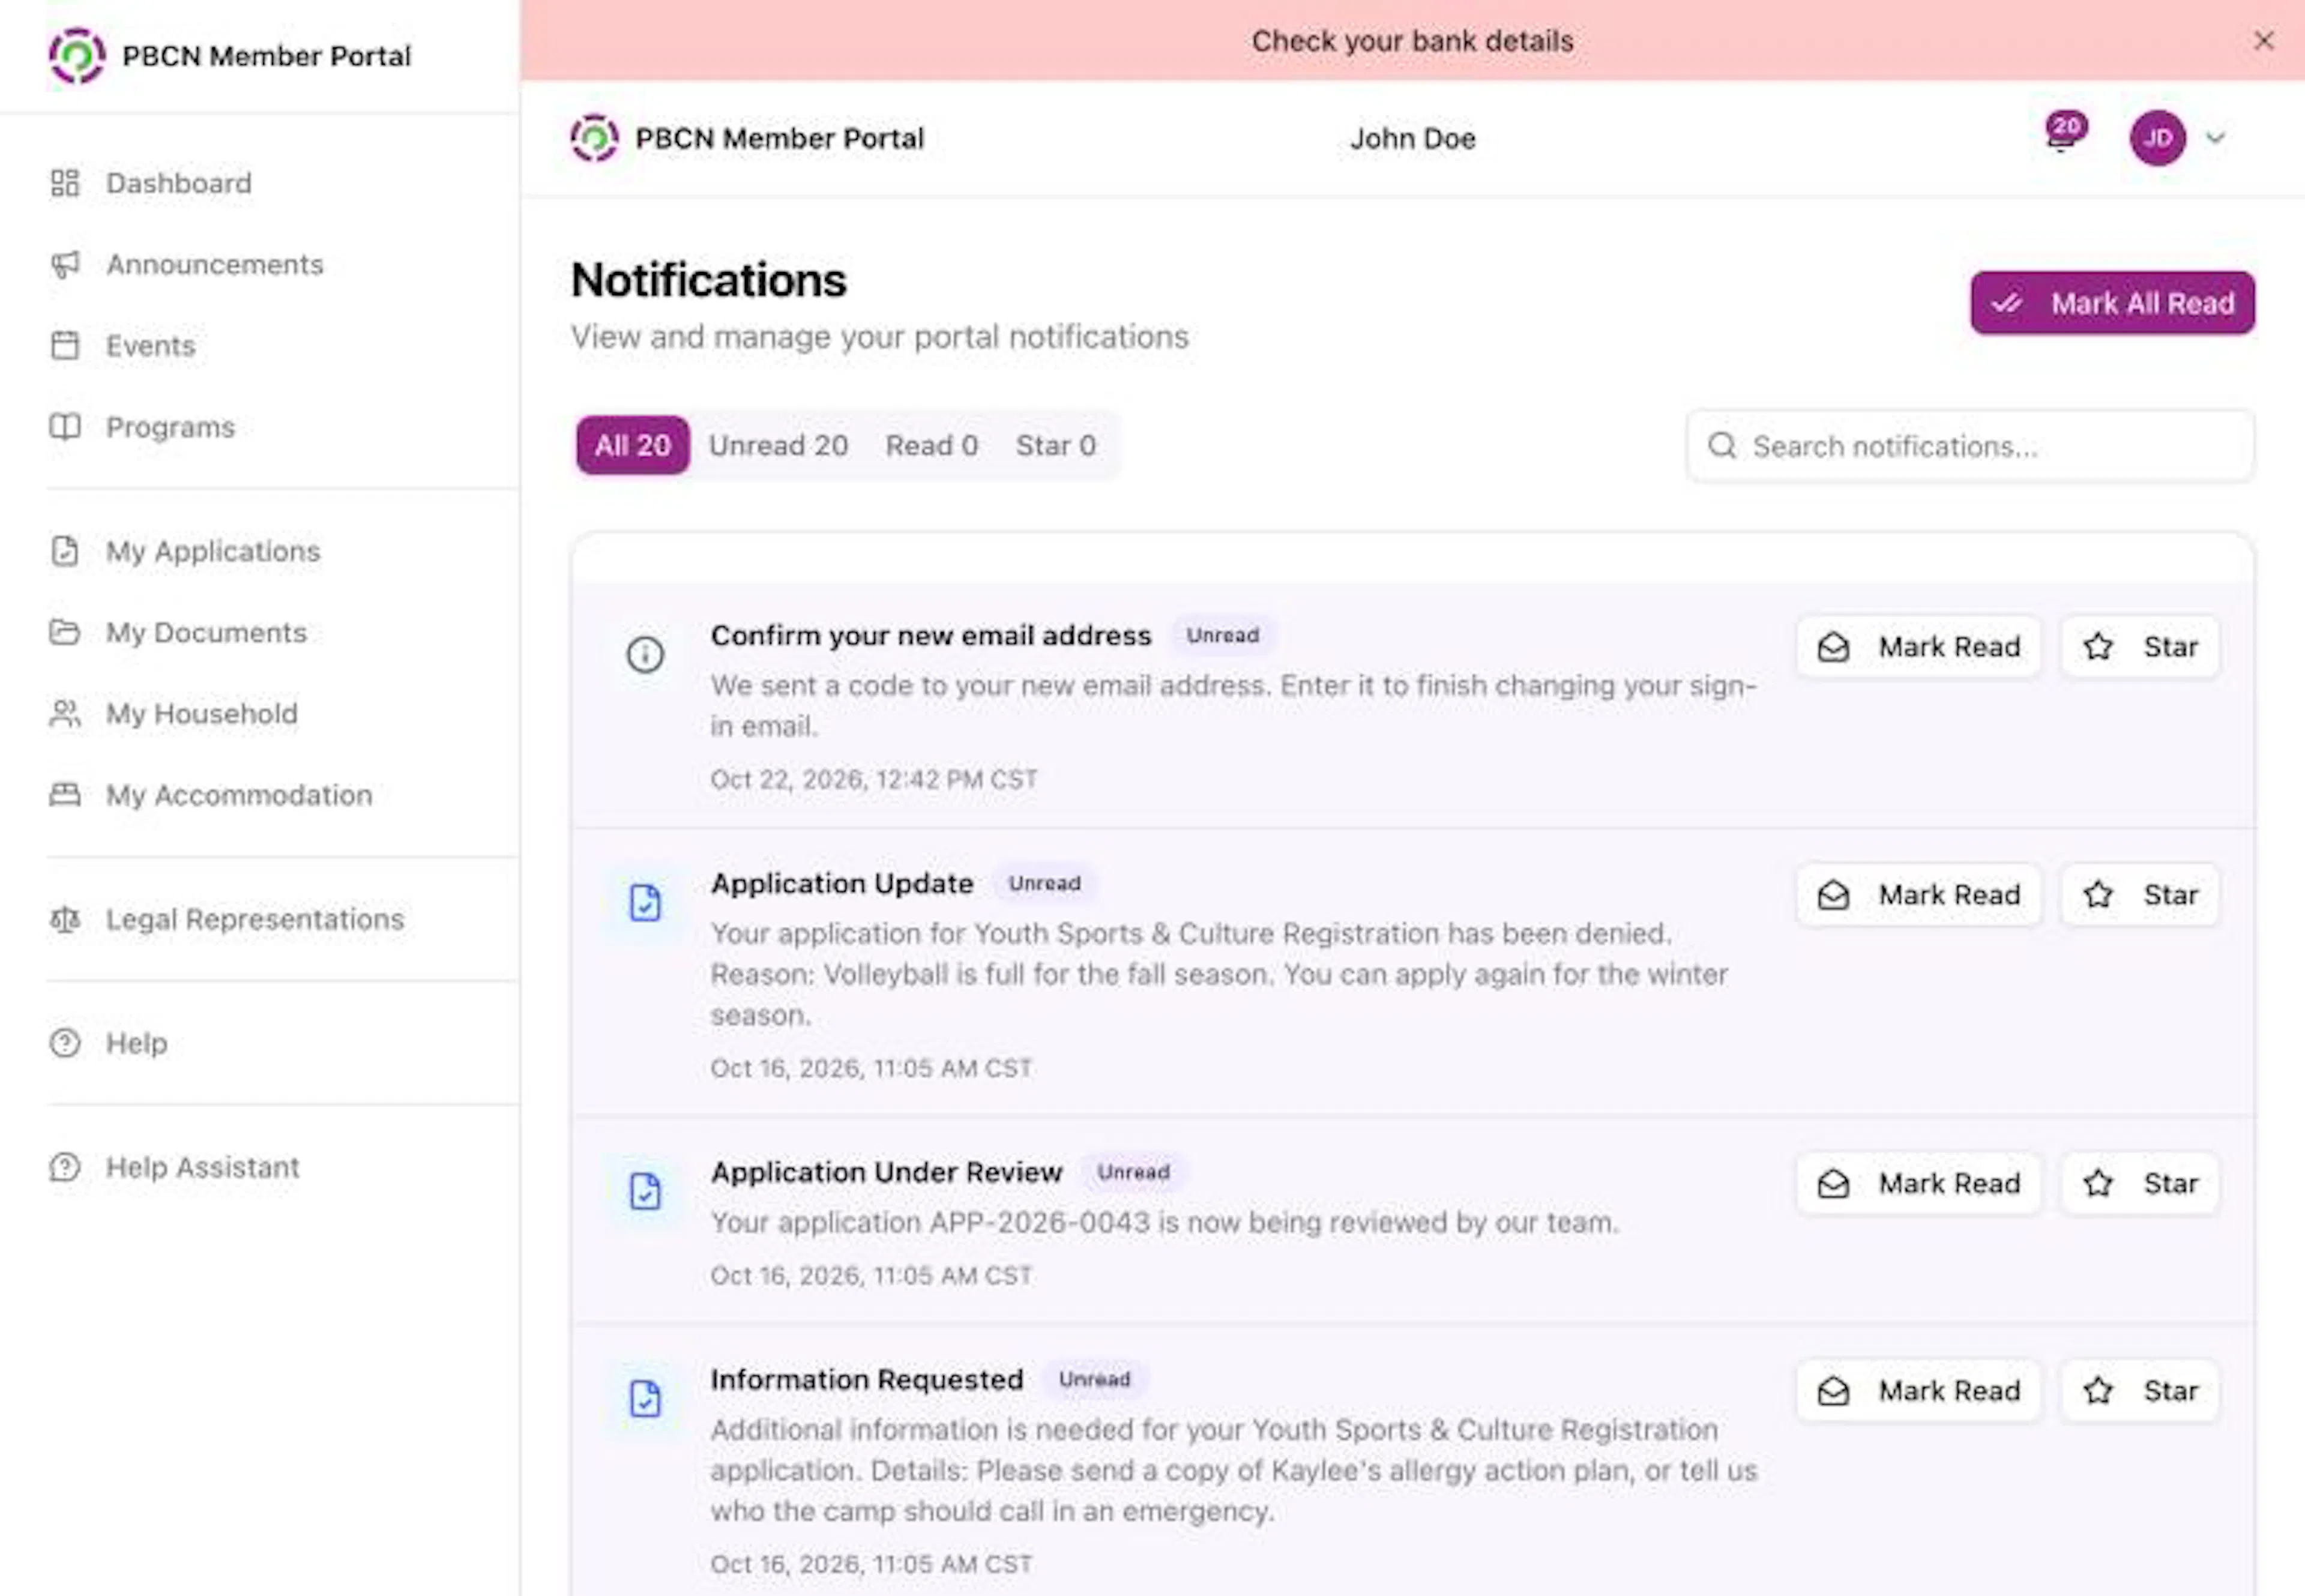2305x1596 pixels.
Task: Dismiss the Check your bank details banner
Action: click(x=2264, y=40)
